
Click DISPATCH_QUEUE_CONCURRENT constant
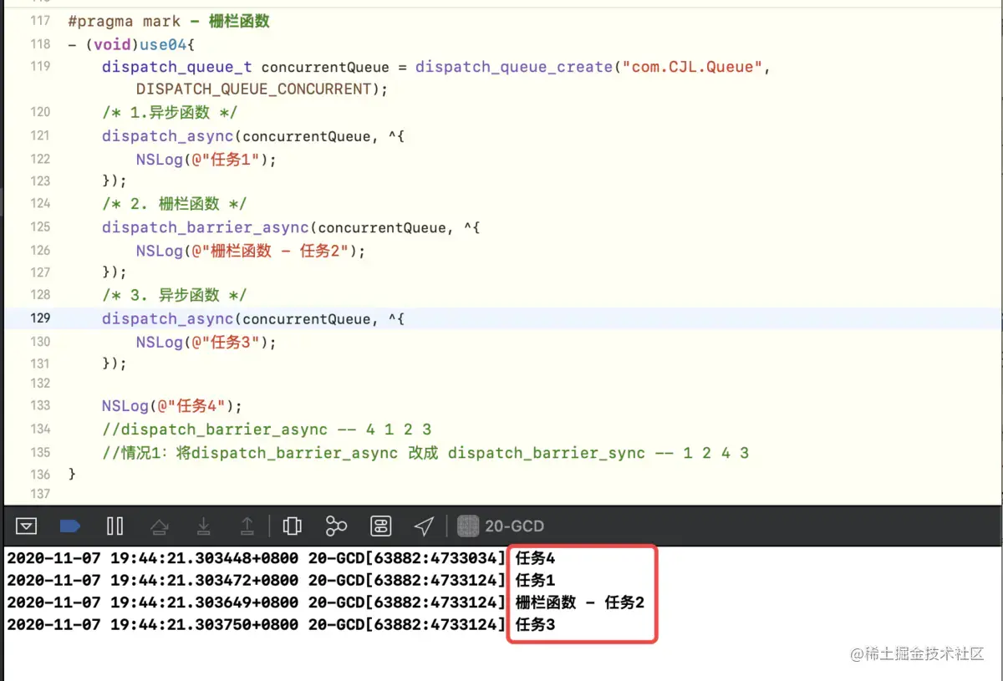click(253, 89)
